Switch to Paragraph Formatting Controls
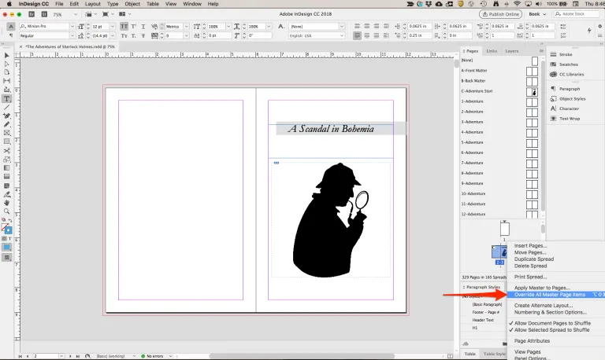 [x=11, y=35]
